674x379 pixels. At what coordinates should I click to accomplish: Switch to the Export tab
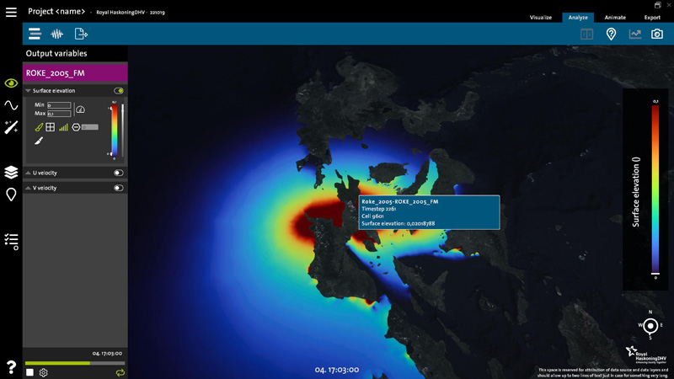pyautogui.click(x=652, y=18)
